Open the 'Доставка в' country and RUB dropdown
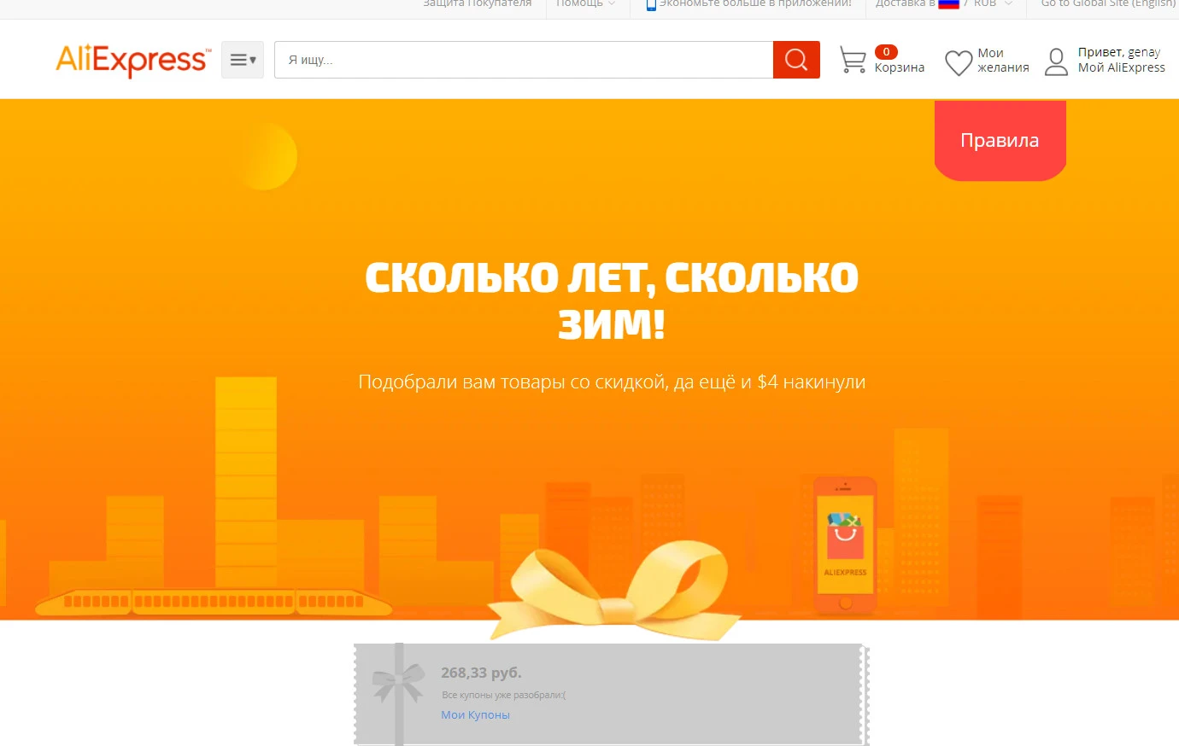The height and width of the screenshot is (746, 1179). tap(944, 4)
